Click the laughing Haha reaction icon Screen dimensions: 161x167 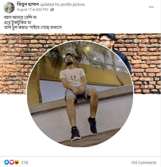tap(17, 162)
